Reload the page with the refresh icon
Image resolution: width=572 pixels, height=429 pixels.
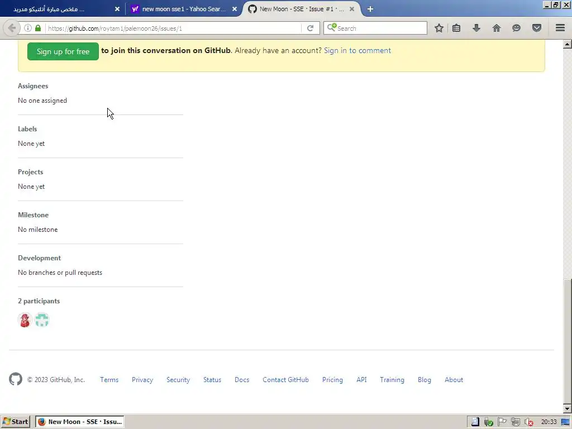point(310,28)
